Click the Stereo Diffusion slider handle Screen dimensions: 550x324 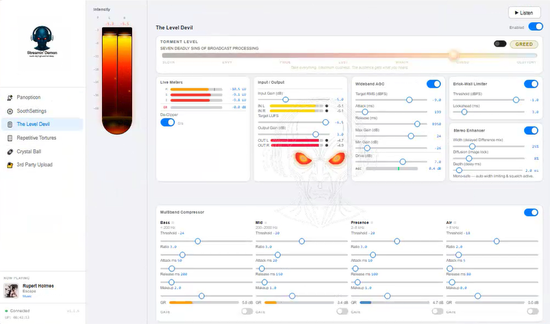[x=468, y=158]
